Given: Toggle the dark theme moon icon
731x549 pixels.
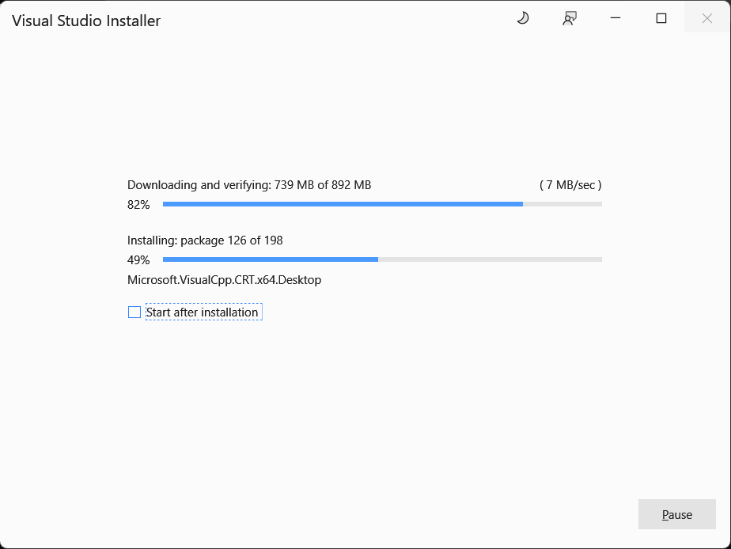Looking at the screenshot, I should pos(522,19).
